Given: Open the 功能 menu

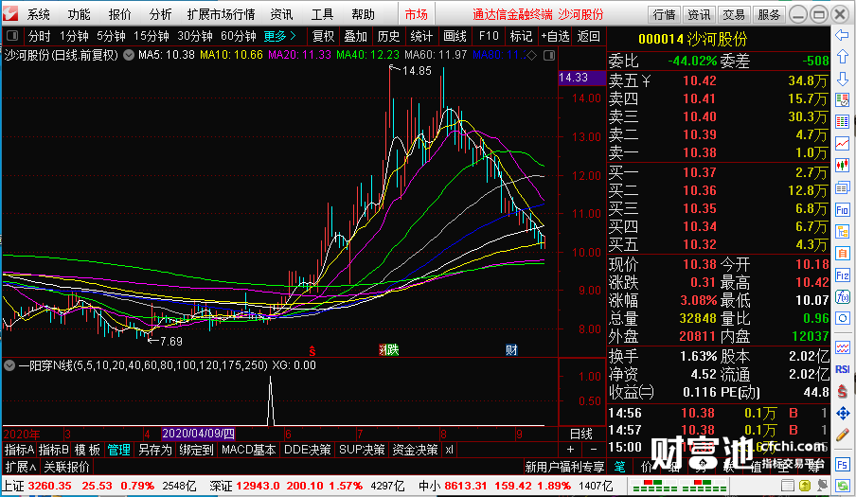Looking at the screenshot, I should 80,14.
